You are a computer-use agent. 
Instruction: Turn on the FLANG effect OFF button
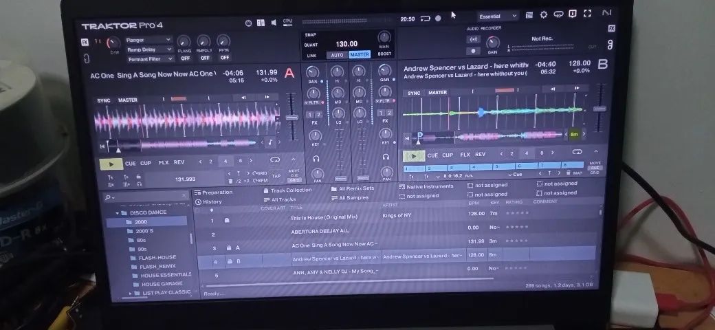(x=185, y=58)
